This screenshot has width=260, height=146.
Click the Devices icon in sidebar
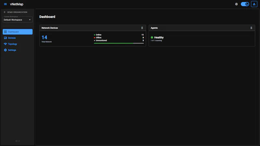5,38
